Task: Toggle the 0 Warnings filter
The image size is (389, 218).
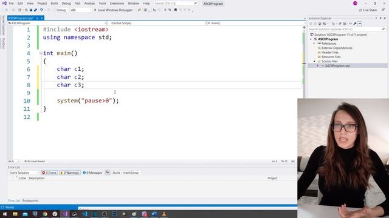Action: click(x=70, y=173)
